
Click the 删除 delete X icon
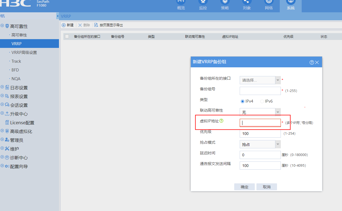click(80, 25)
